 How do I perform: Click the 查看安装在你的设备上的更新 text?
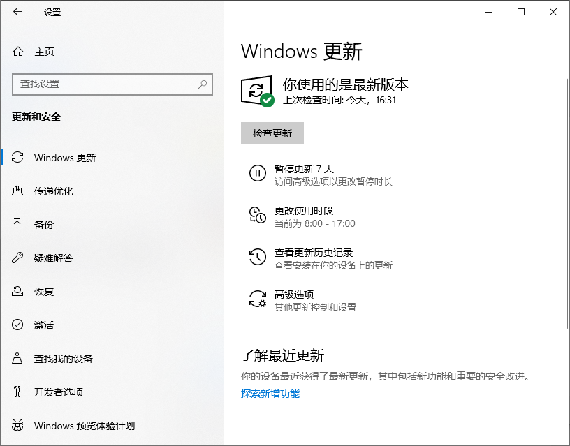(333, 265)
